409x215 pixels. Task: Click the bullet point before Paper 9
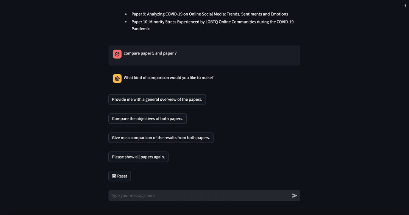coord(126,14)
